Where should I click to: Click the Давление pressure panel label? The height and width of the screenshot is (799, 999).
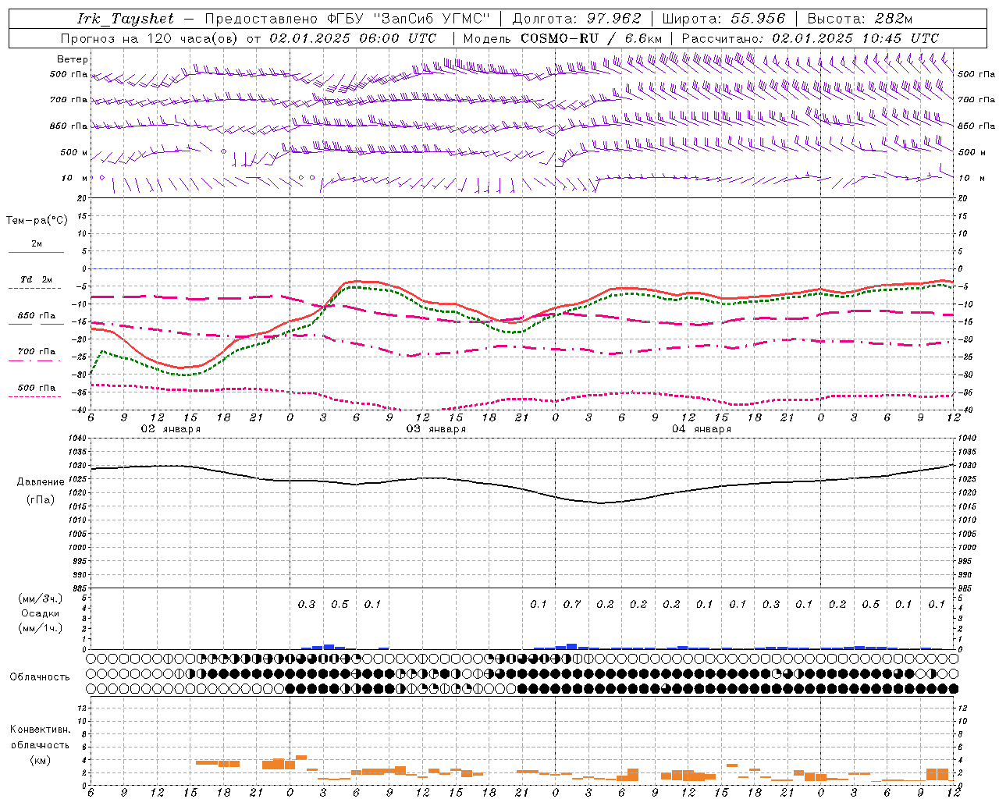(x=41, y=482)
